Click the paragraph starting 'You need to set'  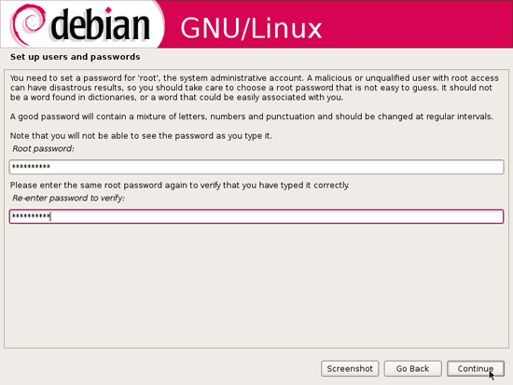point(255,88)
